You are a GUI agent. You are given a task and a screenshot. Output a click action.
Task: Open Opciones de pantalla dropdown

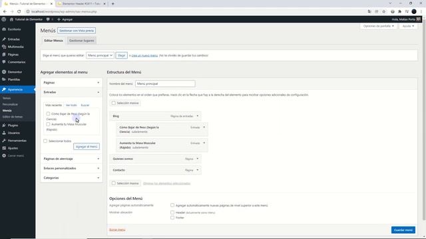pyautogui.click(x=379, y=26)
